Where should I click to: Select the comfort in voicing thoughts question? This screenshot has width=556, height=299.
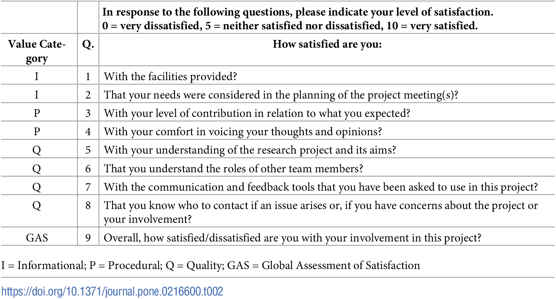coord(243,132)
